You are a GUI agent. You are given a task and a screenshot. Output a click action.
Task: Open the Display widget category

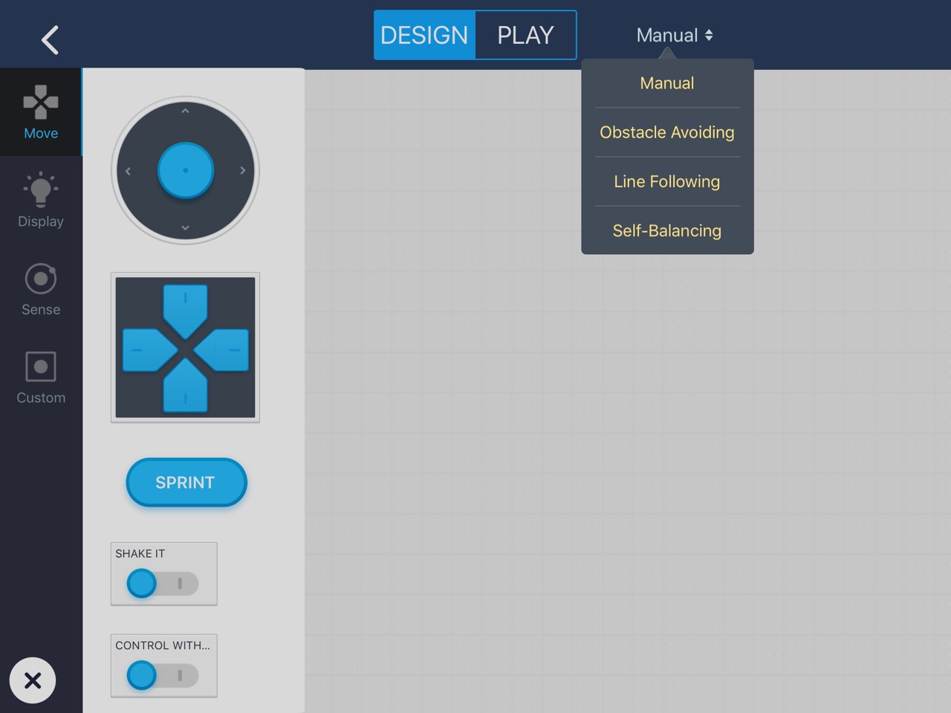click(x=41, y=201)
